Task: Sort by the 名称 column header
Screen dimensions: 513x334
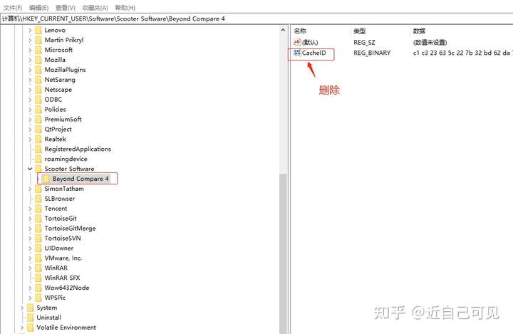Action: (300, 31)
